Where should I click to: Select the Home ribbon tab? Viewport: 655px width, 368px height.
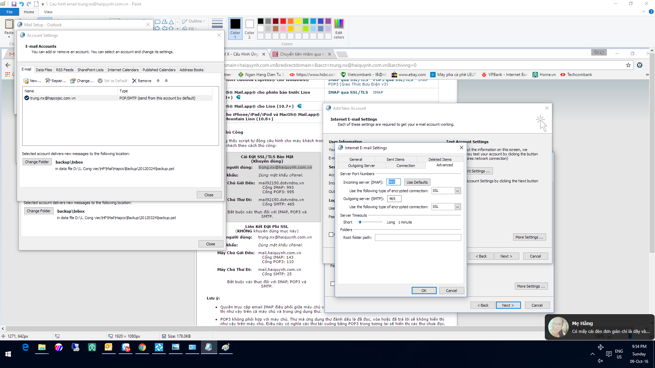point(29,12)
